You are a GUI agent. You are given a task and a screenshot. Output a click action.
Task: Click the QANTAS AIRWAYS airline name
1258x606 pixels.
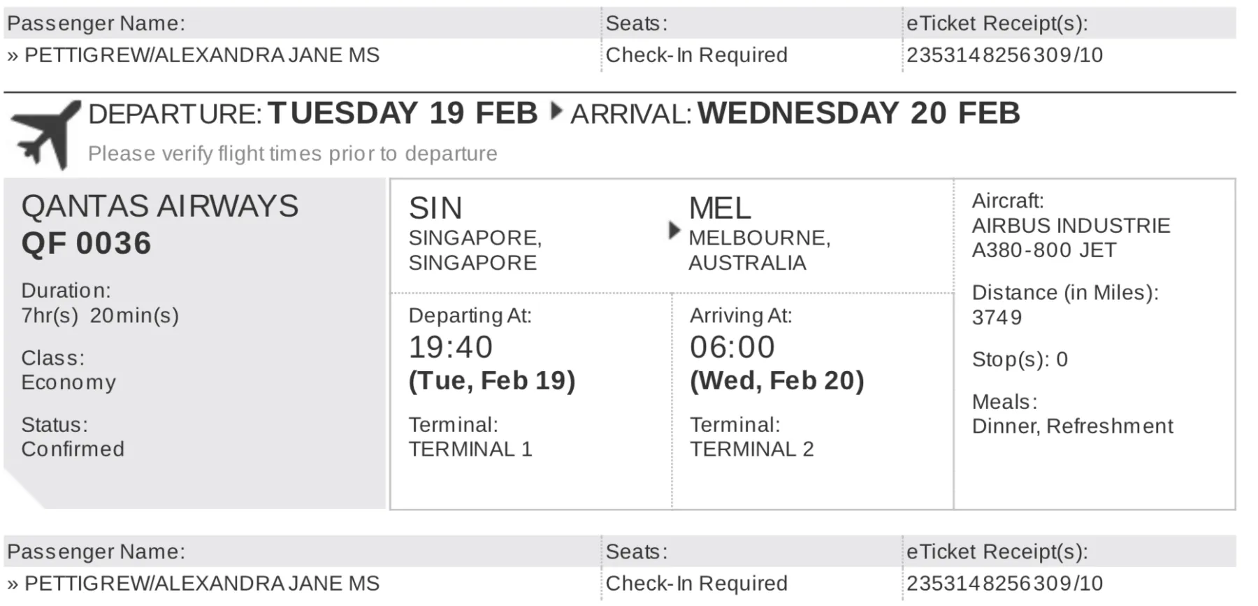[160, 206]
